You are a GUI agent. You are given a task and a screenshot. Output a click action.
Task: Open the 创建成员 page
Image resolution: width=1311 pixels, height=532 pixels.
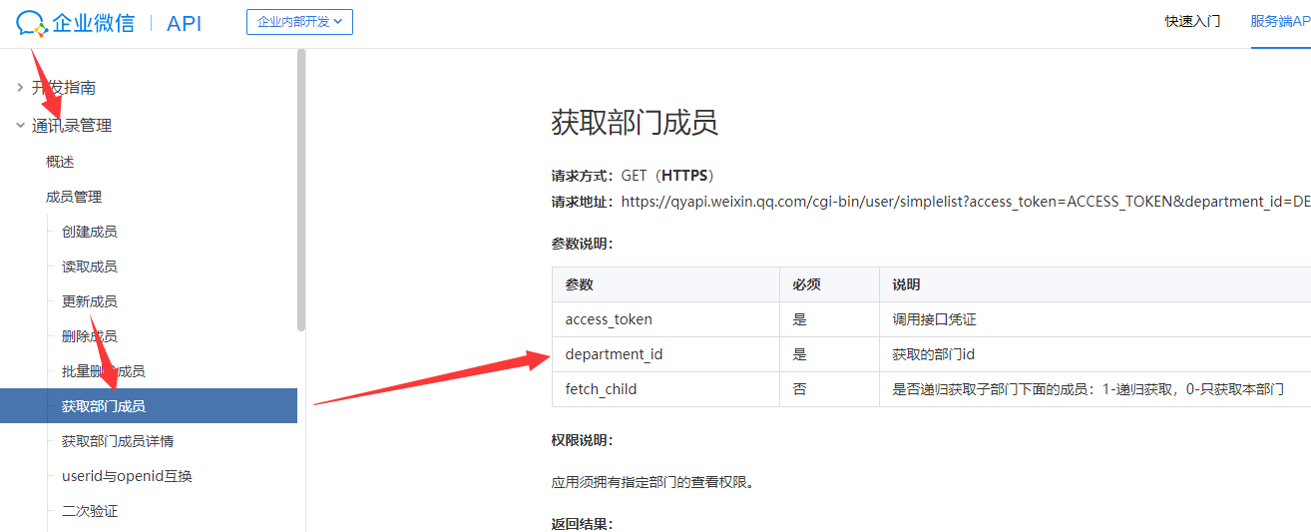point(89,232)
